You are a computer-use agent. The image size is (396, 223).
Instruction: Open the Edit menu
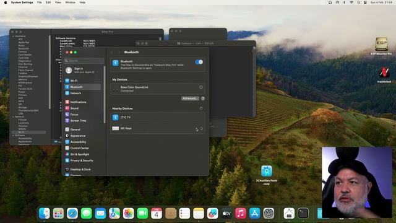pos(48,2)
